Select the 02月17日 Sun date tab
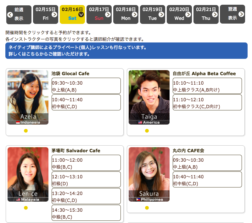 tap(99, 14)
